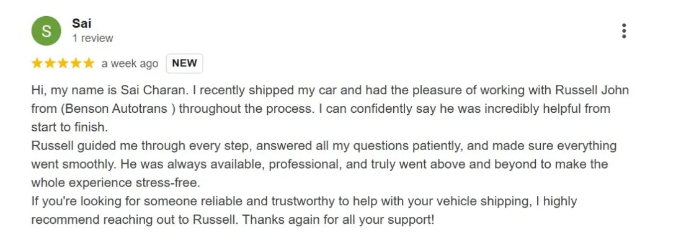Click "Hi, my name is Sai Charan" text
This screenshot has width=676, height=243.
(110, 91)
